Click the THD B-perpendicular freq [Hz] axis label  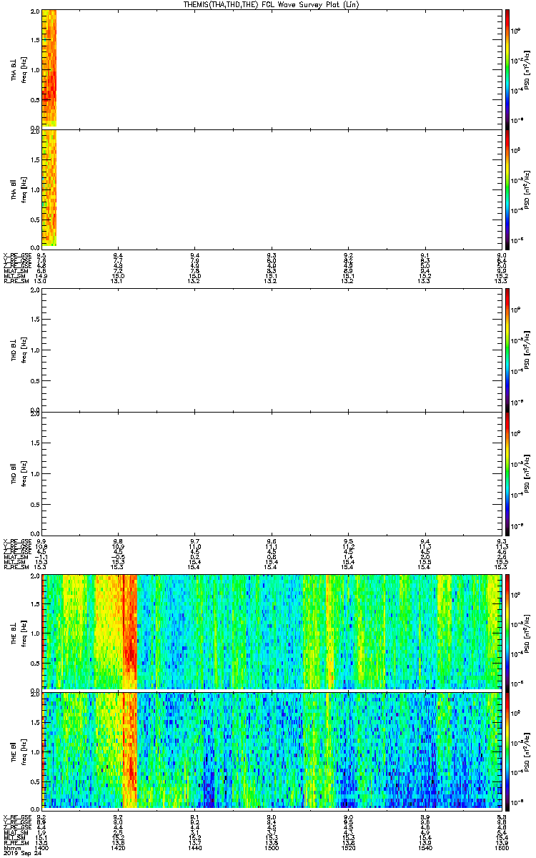(x=23, y=350)
